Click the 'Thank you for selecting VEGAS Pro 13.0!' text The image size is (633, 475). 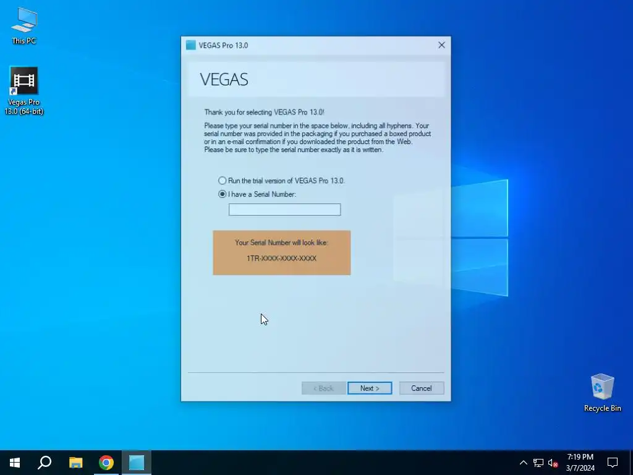[x=264, y=113]
